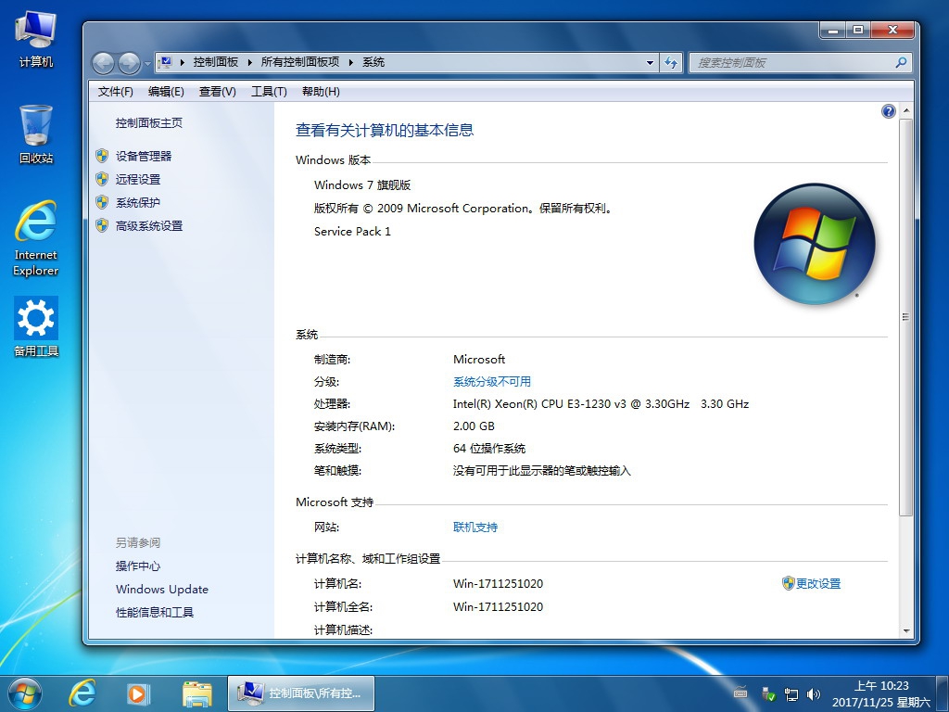Open the 查看(V) menu
949x712 pixels.
pos(217,92)
